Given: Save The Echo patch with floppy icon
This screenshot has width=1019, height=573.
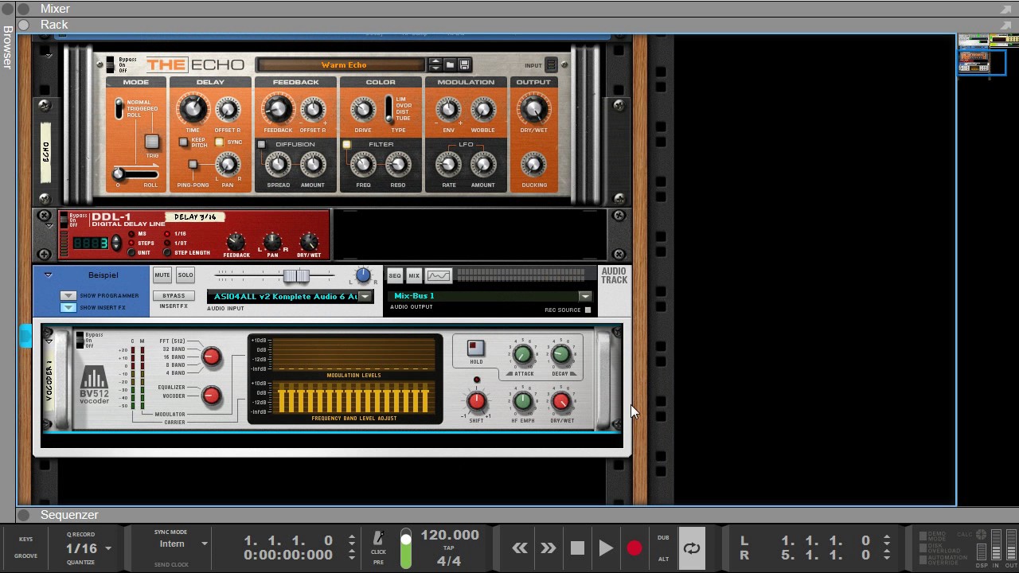Looking at the screenshot, I should point(465,65).
